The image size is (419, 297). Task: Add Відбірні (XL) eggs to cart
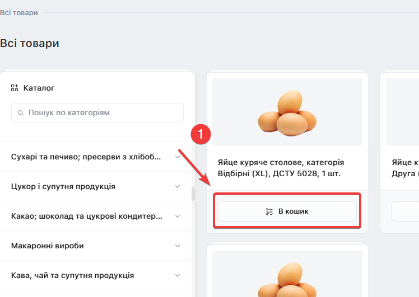(287, 211)
